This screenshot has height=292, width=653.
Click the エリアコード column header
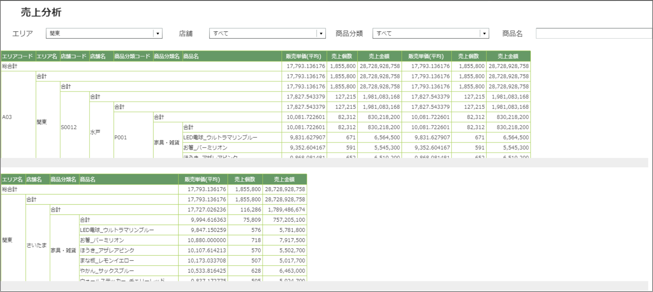point(18,56)
